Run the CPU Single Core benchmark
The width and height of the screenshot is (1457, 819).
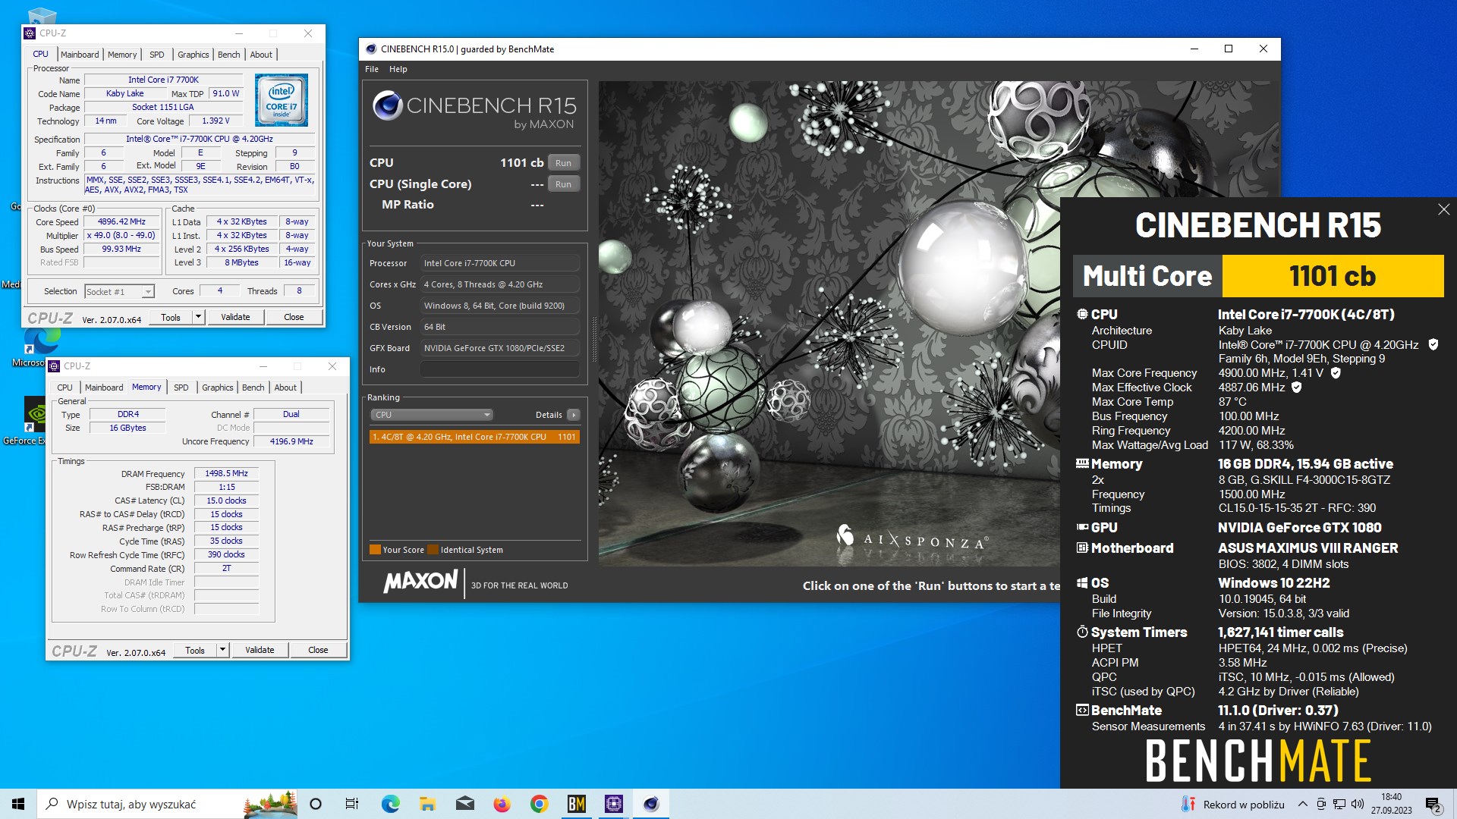click(x=563, y=184)
